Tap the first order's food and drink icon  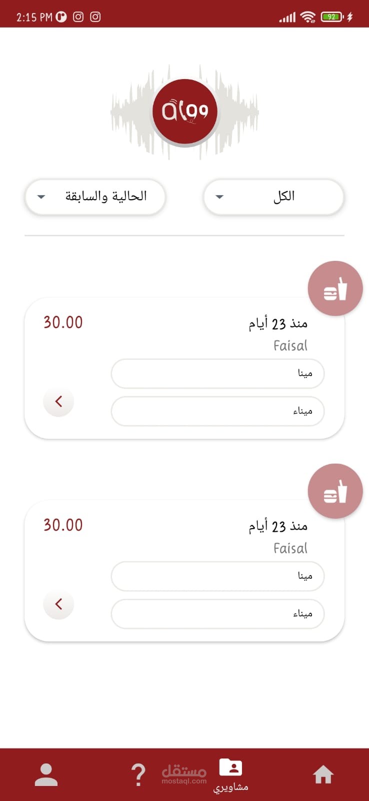[x=335, y=288]
